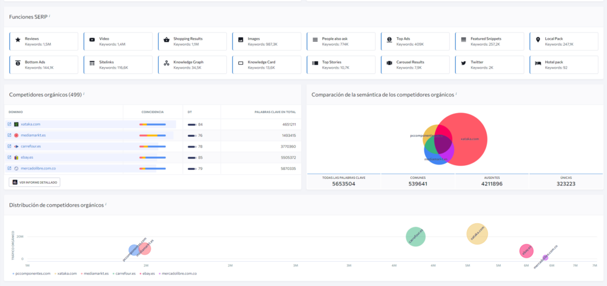
Task: Toggle carrefour.es in chart legend
Action: [124, 274]
